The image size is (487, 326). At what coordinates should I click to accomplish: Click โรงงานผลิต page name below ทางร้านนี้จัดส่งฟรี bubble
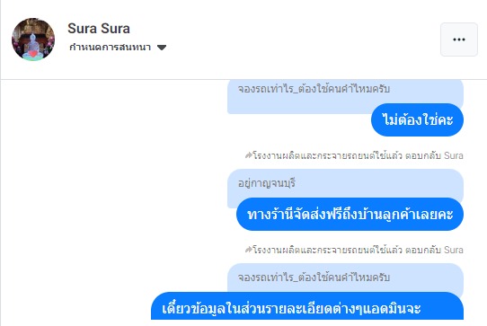[327, 250]
